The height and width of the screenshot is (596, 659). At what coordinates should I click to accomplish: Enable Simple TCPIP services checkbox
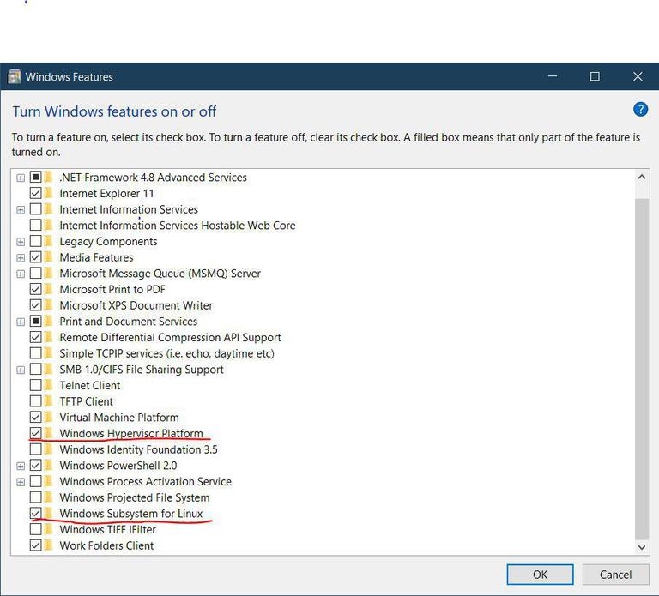[x=36, y=353]
